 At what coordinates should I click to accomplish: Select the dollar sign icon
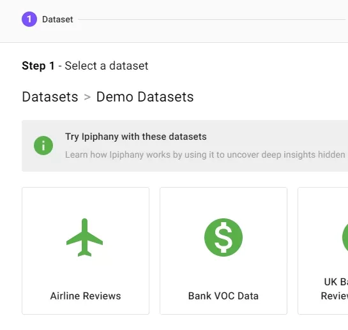[x=223, y=237]
